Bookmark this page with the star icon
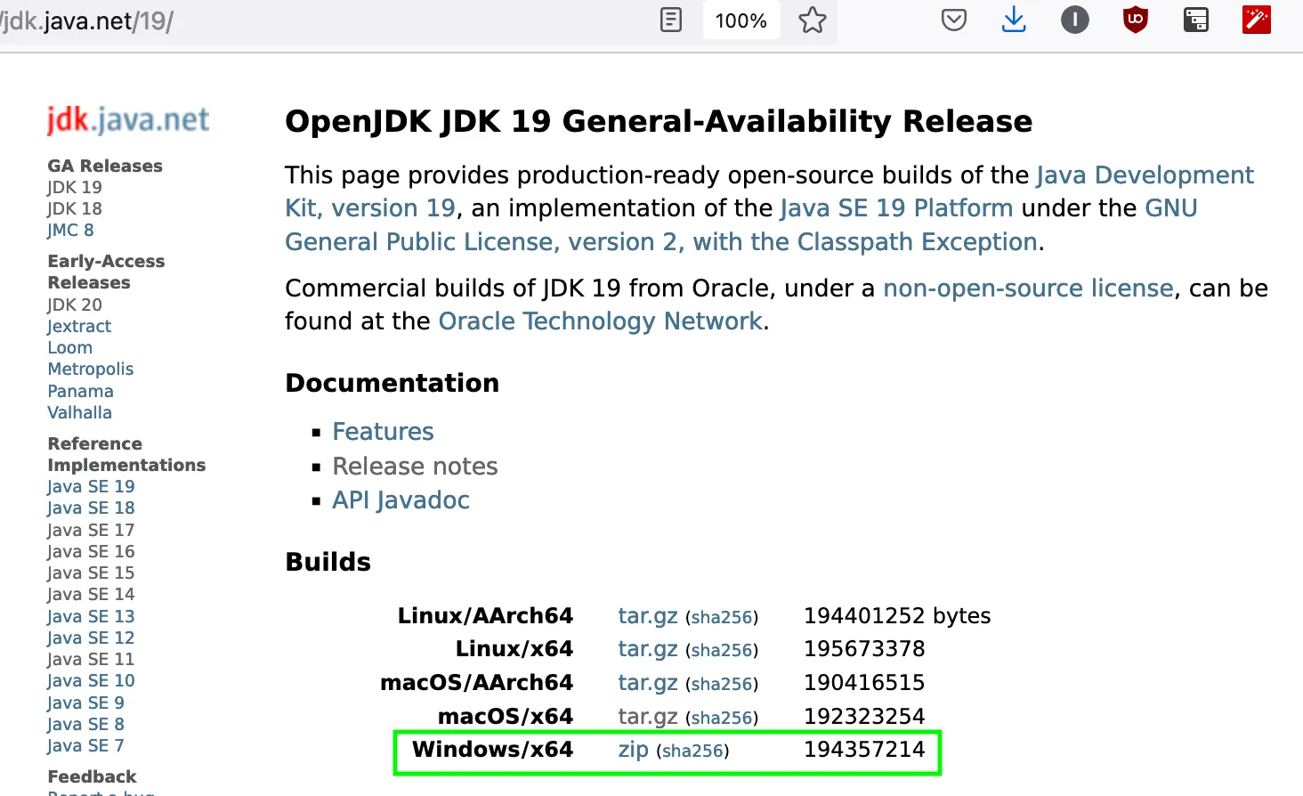Screen dimensions: 1303x796 point(812,20)
